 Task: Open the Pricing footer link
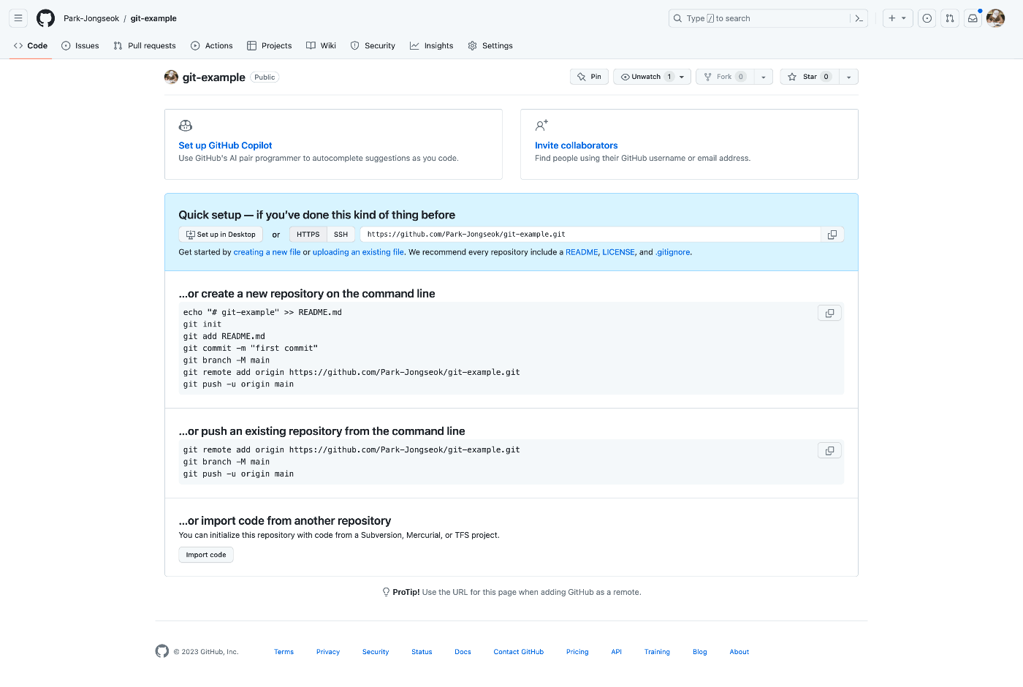pyautogui.click(x=577, y=652)
